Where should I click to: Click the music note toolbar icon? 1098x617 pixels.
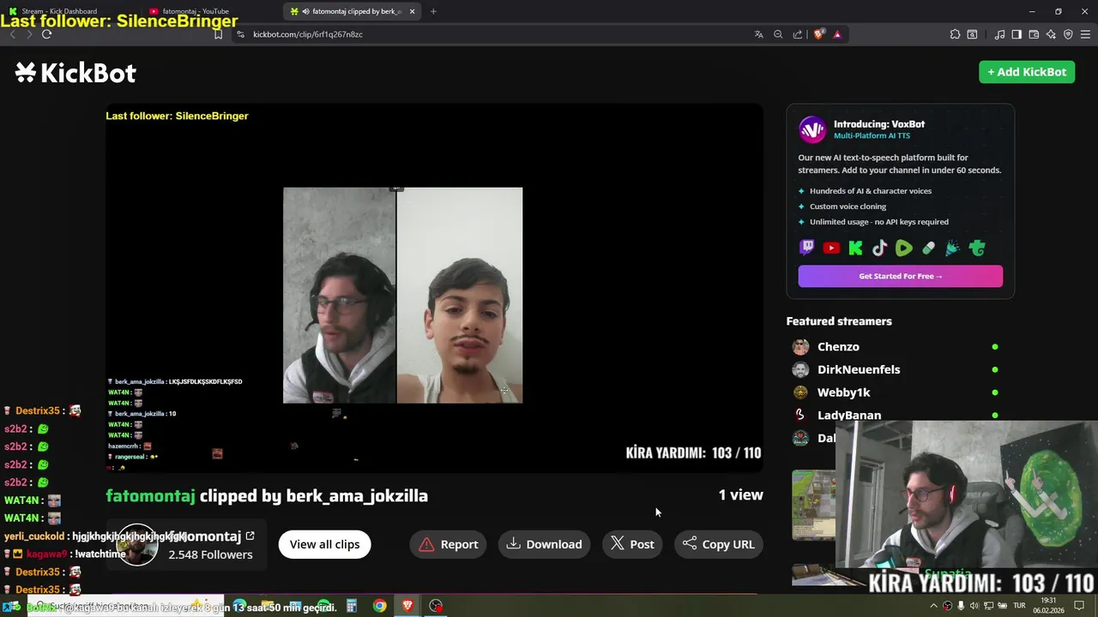point(999,34)
